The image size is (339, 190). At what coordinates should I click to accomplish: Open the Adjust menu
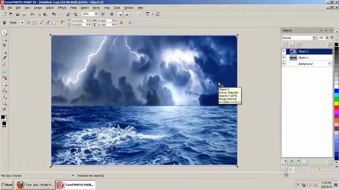point(50,8)
